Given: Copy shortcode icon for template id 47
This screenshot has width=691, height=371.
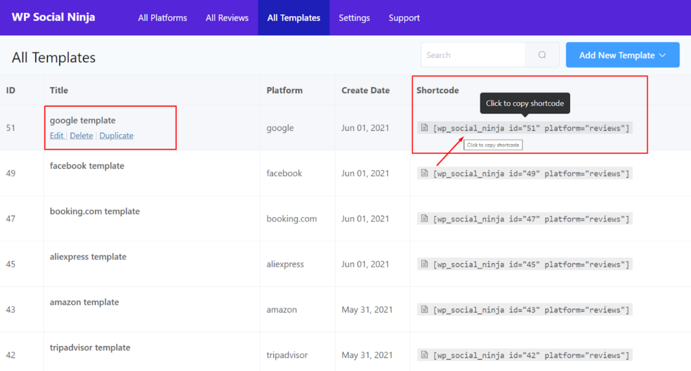Looking at the screenshot, I should pos(424,219).
